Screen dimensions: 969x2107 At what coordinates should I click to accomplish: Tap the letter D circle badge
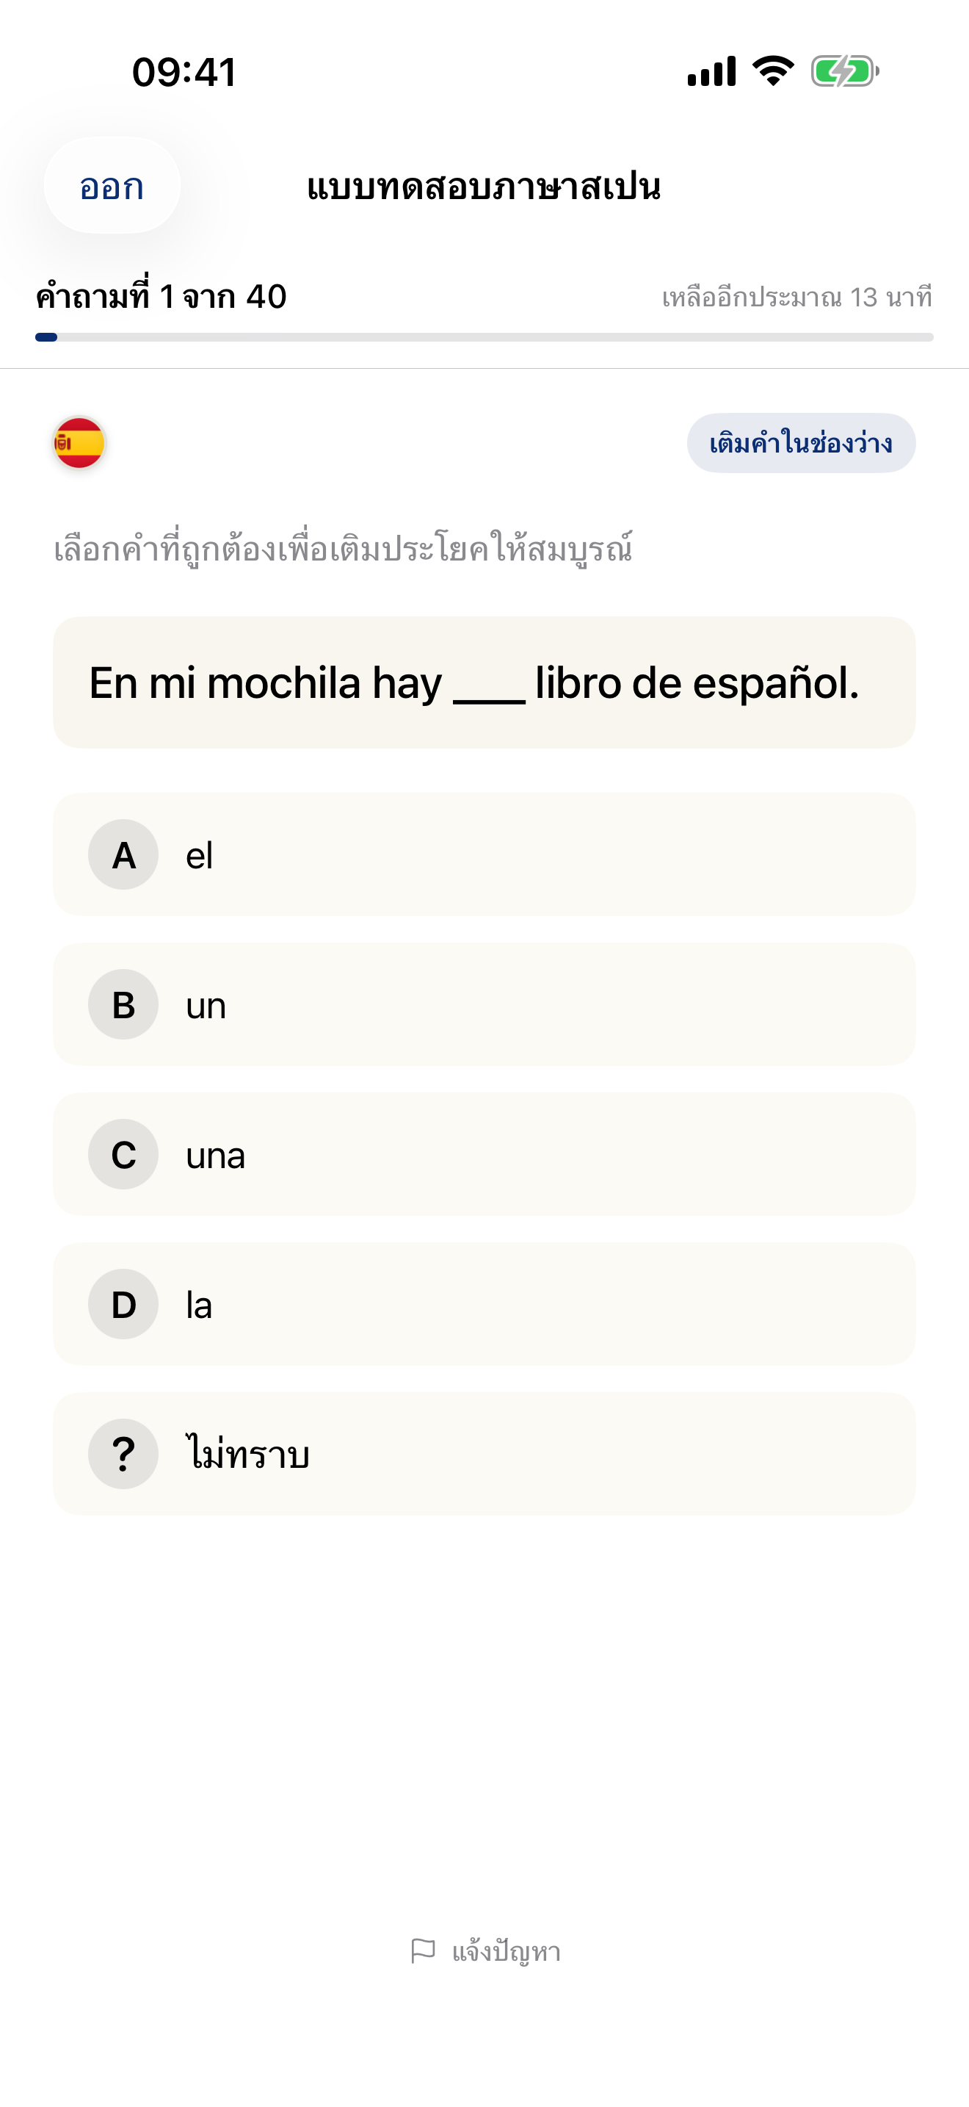(123, 1304)
